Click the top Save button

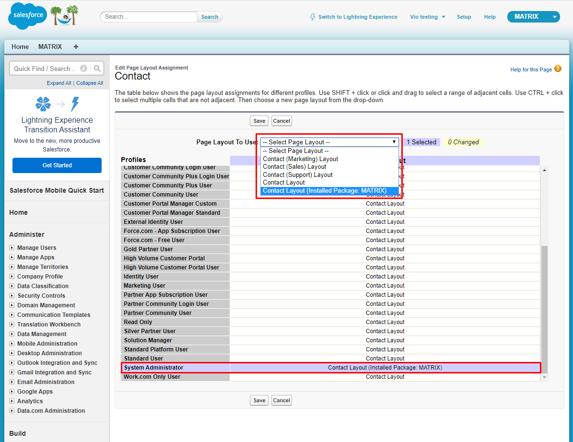point(259,121)
